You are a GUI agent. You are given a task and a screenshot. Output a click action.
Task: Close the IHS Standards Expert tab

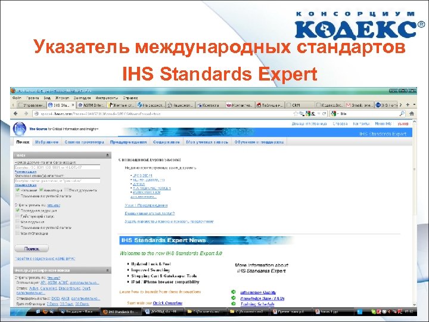73,105
